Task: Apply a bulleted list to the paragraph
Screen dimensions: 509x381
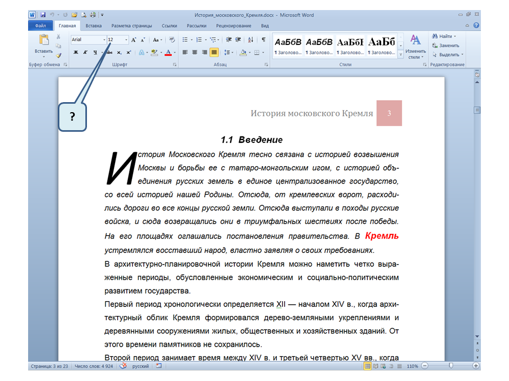Action: point(185,40)
